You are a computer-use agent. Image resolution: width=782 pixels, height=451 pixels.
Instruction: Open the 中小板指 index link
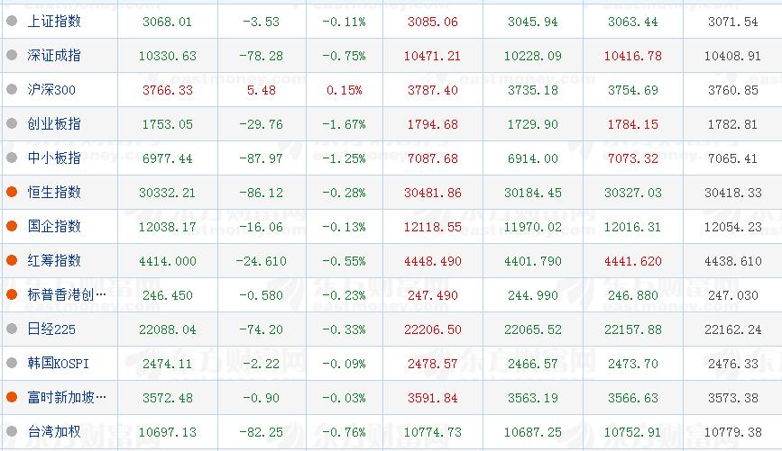[54, 158]
